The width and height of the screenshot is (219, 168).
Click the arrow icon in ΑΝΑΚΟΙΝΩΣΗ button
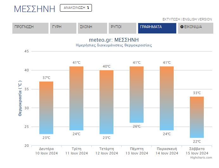(88, 8)
